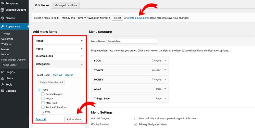Check the Vegan category checkbox
Image resolution: width=255 pixels, height=128 pixels.
[x=43, y=99]
